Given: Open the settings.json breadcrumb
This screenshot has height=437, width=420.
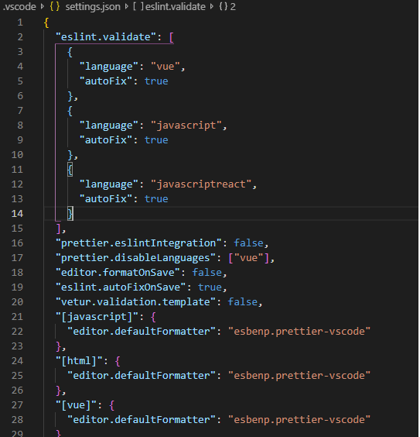Looking at the screenshot, I should pyautogui.click(x=93, y=6).
